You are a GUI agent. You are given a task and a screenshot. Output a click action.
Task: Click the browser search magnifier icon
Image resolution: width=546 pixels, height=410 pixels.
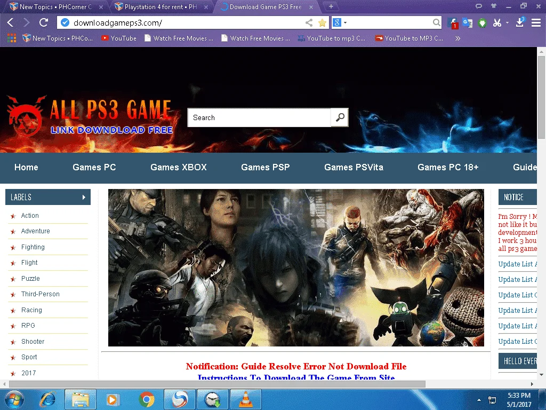(x=436, y=22)
